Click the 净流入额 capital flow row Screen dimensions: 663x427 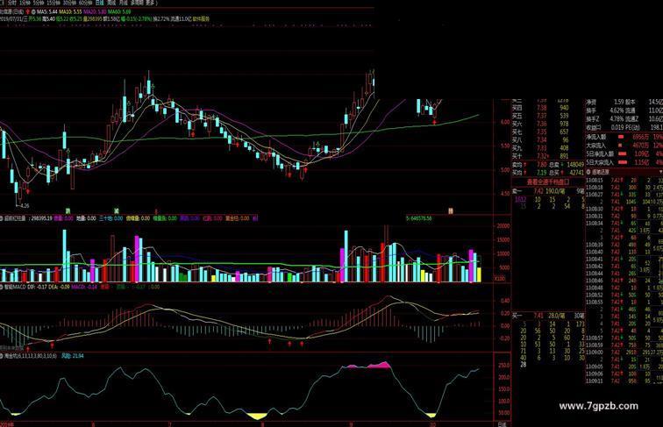(624, 137)
